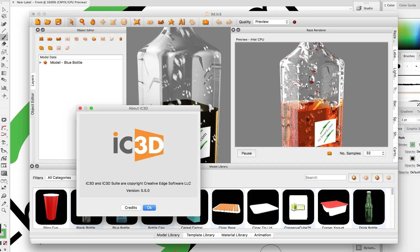Screen dimensions: 420x252
Task: Float the Model Library panel with its detach icon
Action: click(x=37, y=166)
